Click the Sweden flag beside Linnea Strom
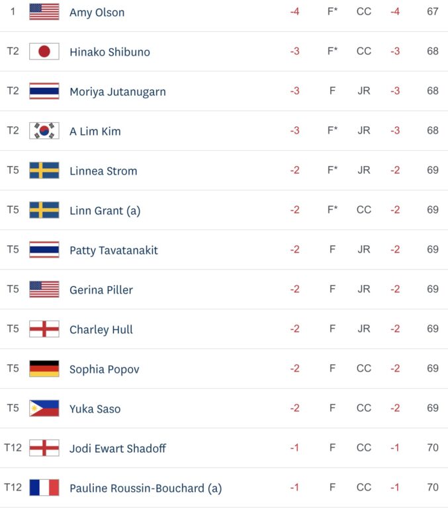Screen dimensions: 448x509 (44, 170)
